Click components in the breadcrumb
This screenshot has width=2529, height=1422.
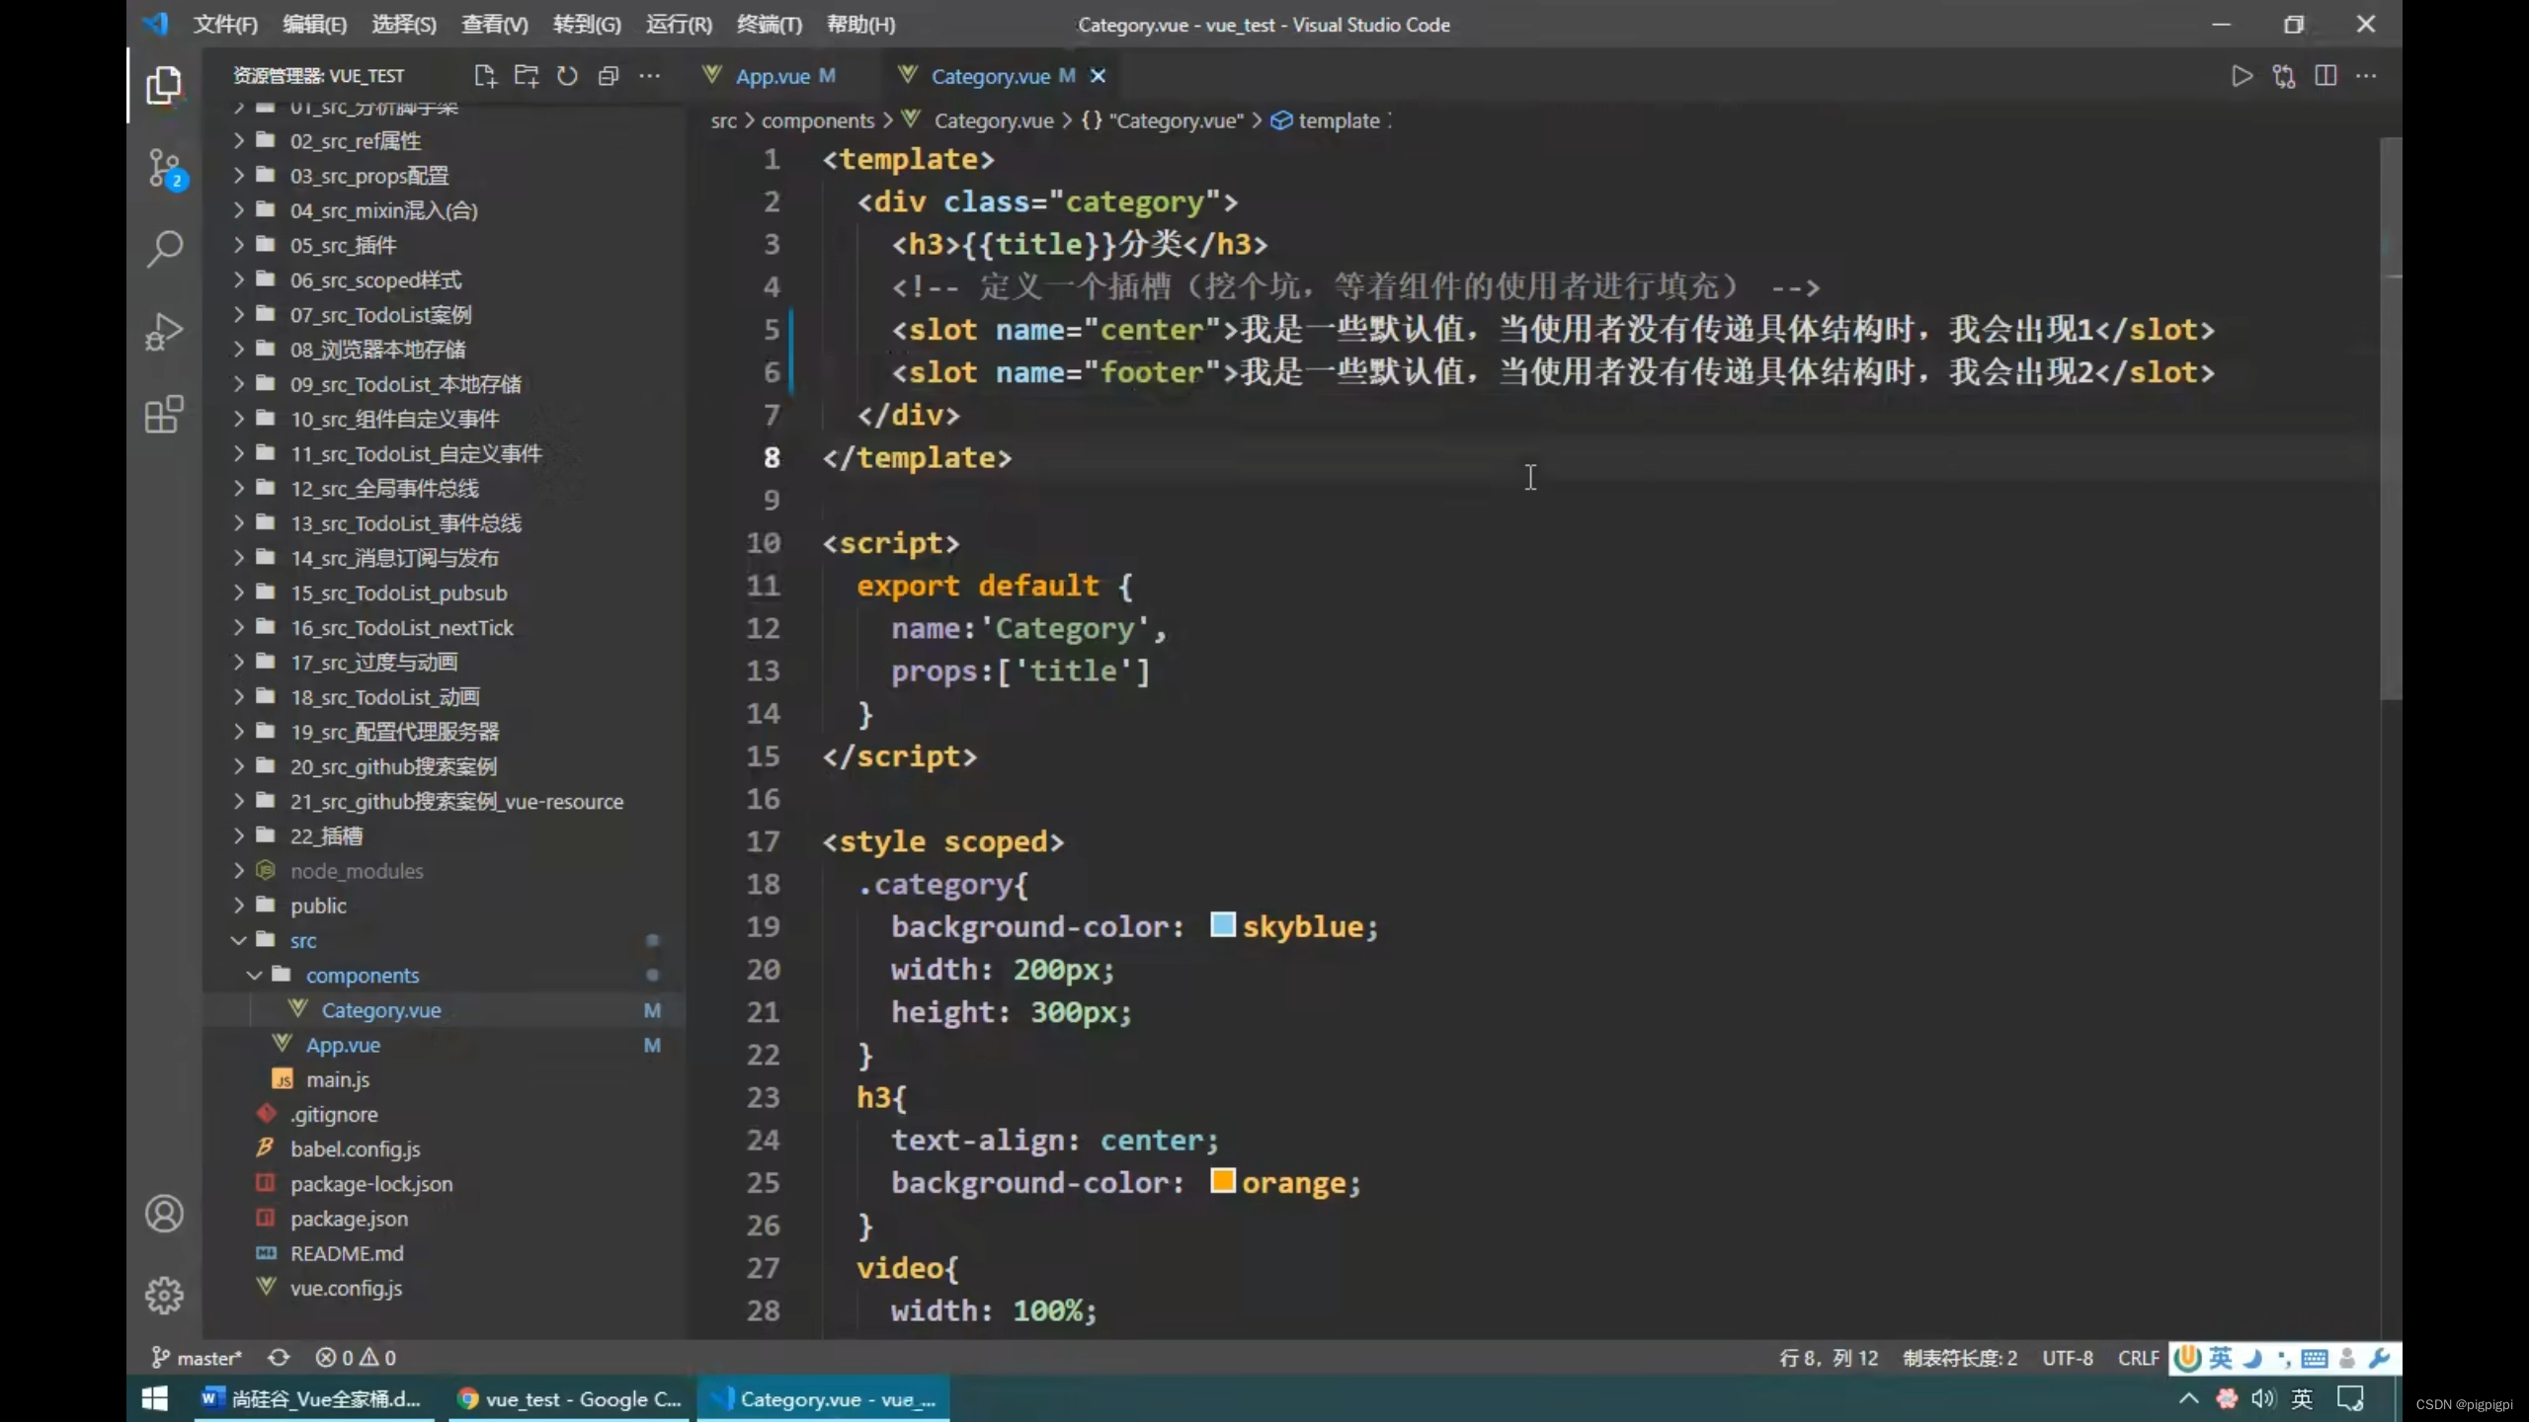tap(817, 120)
